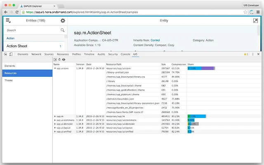Open settings gear in Entities header
This screenshot has height=165, width=264.
coord(63,21)
